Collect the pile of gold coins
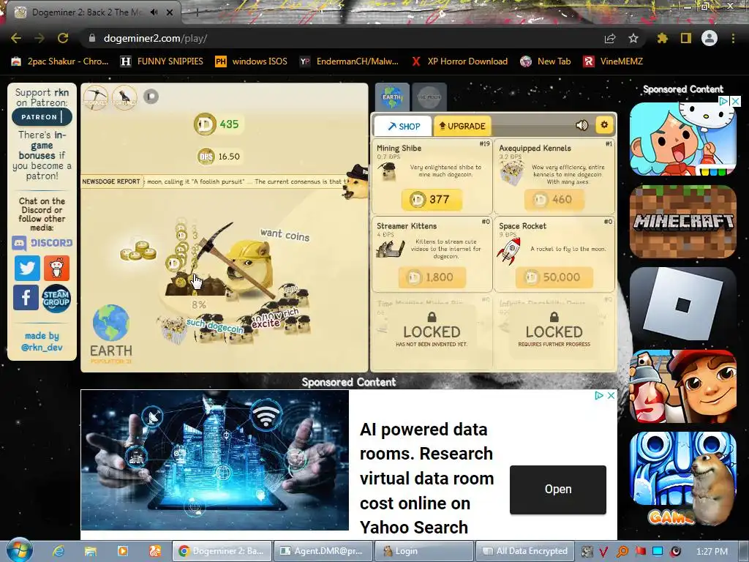Viewport: 749px width, 562px height. [x=138, y=251]
